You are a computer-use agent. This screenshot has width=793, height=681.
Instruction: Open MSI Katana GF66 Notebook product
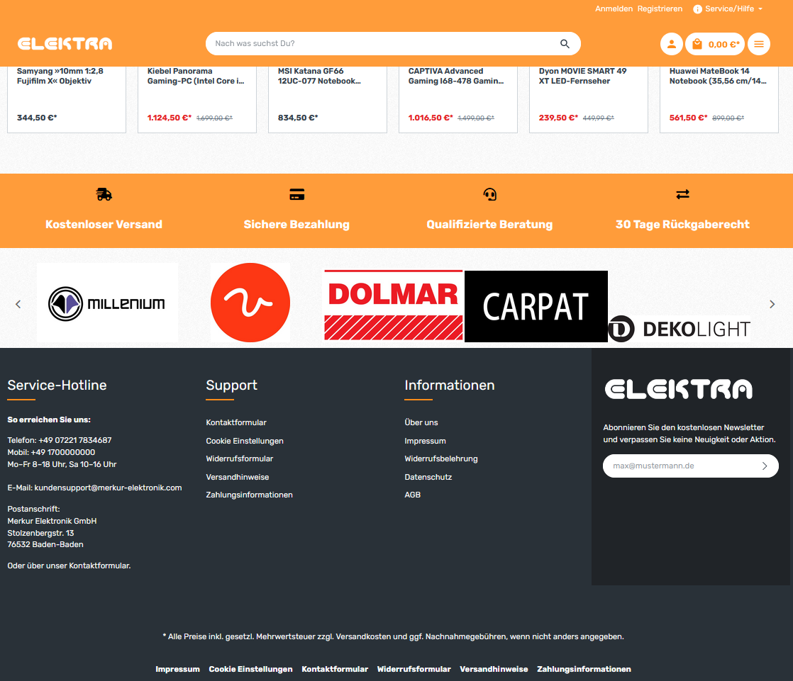click(x=327, y=99)
